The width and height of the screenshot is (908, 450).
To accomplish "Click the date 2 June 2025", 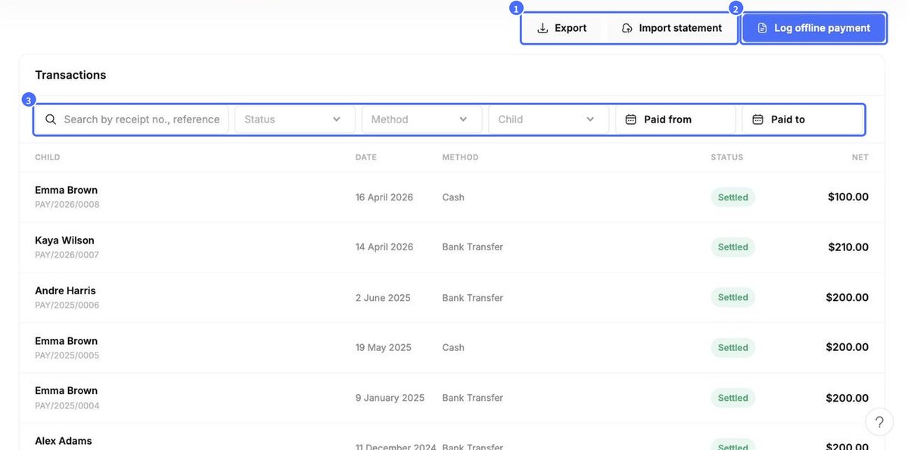I will coord(383,298).
